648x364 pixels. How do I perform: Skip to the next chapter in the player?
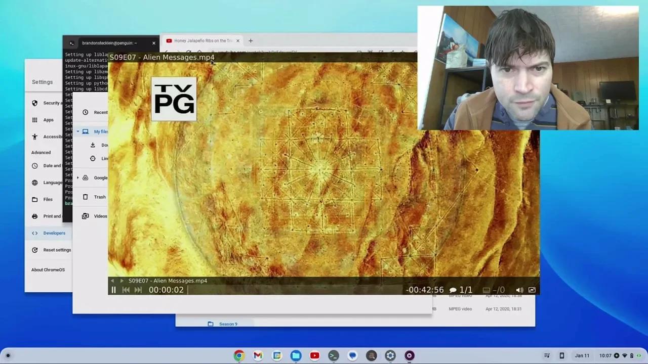click(x=138, y=290)
